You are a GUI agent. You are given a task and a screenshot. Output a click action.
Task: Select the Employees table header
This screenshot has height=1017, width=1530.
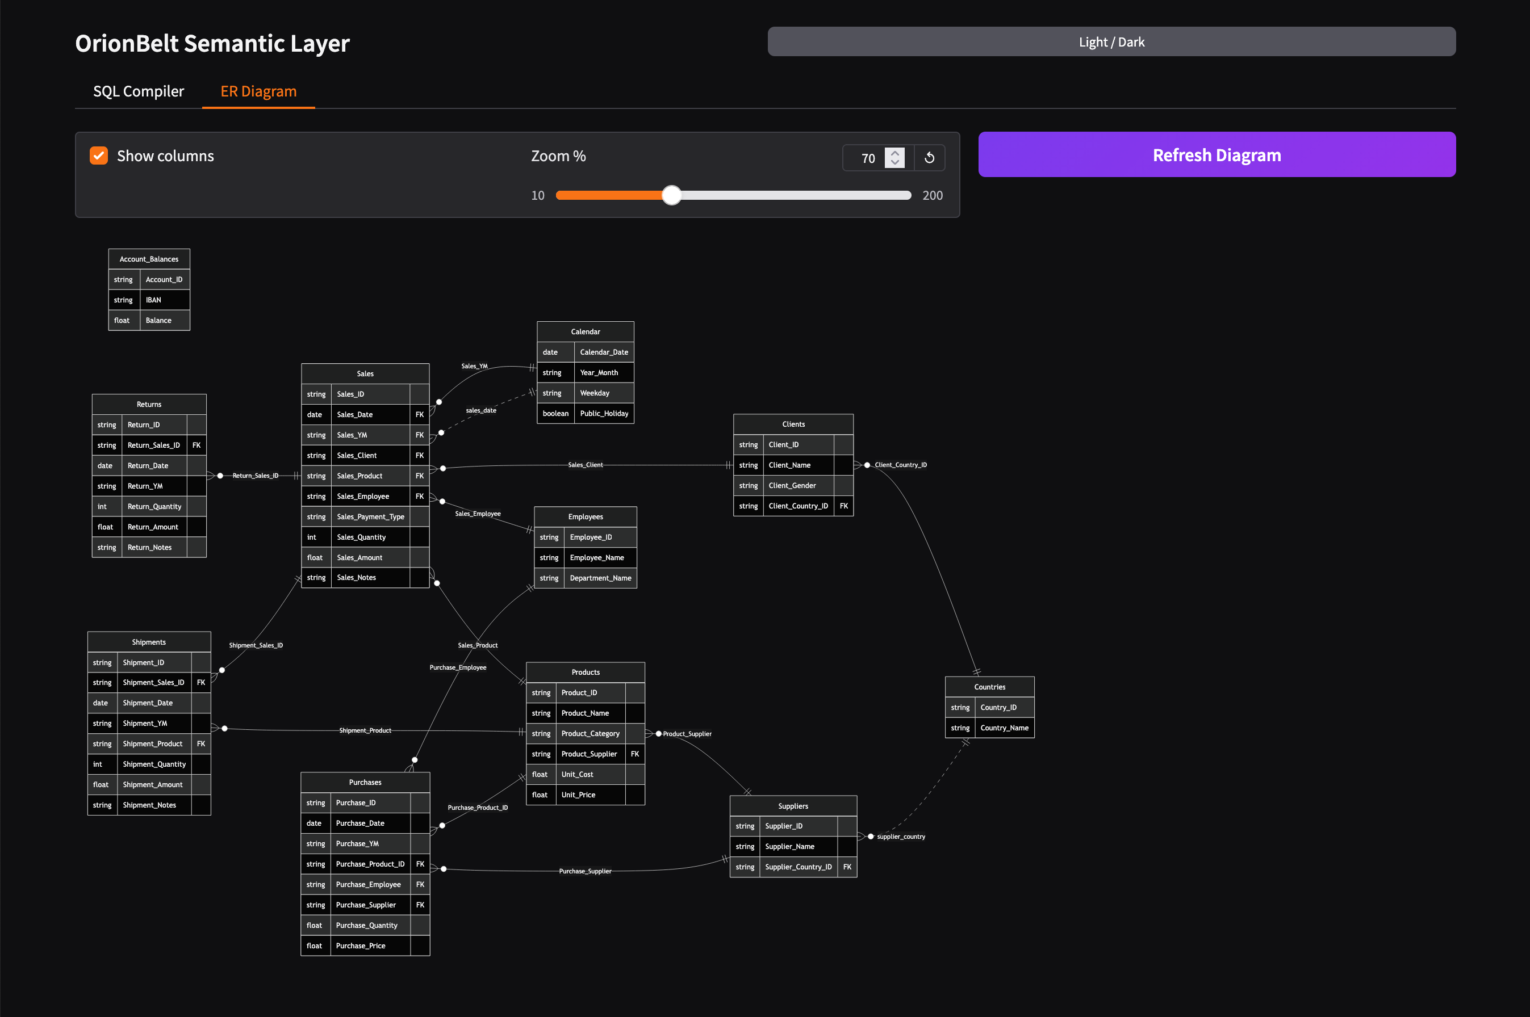coord(586,516)
